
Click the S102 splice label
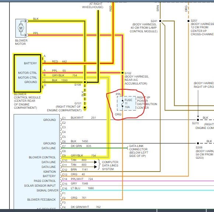[x=128, y=73]
